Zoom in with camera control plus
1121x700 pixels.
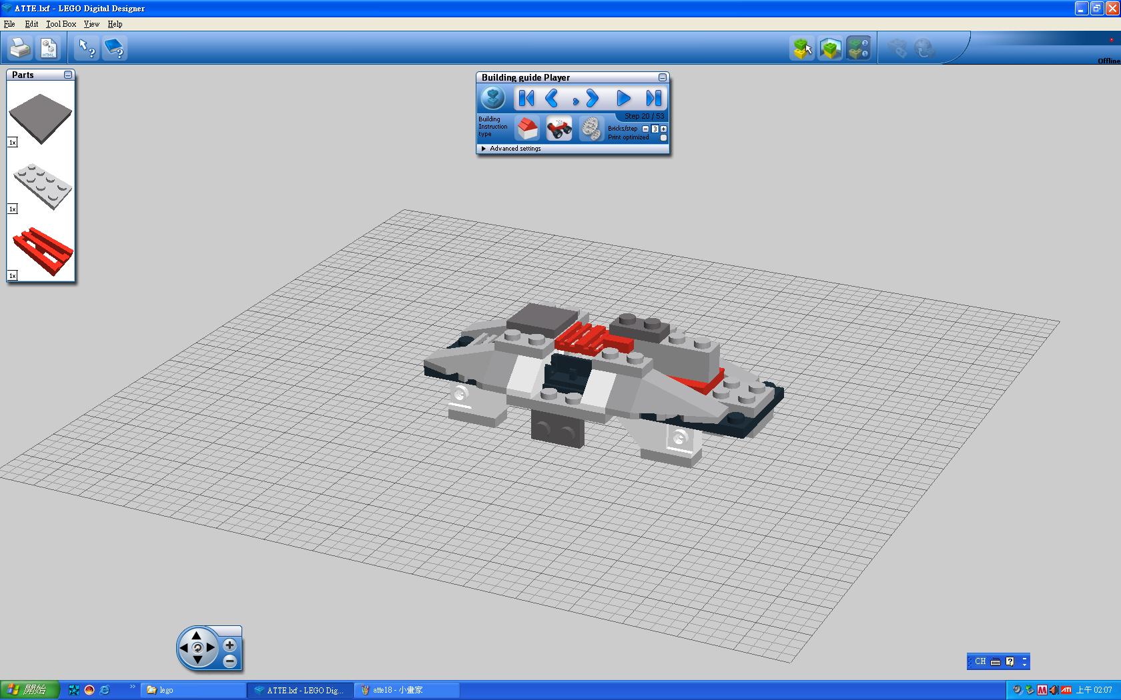[230, 645]
